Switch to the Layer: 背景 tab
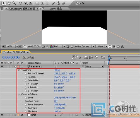 (56, 9)
